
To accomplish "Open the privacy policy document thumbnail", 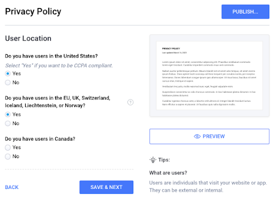I will tap(210, 76).
